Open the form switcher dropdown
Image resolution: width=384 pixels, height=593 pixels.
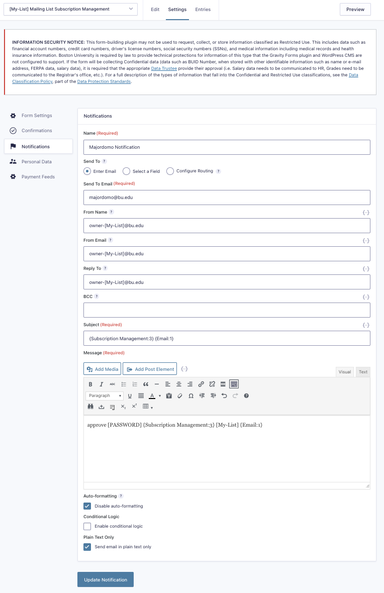[x=70, y=9]
